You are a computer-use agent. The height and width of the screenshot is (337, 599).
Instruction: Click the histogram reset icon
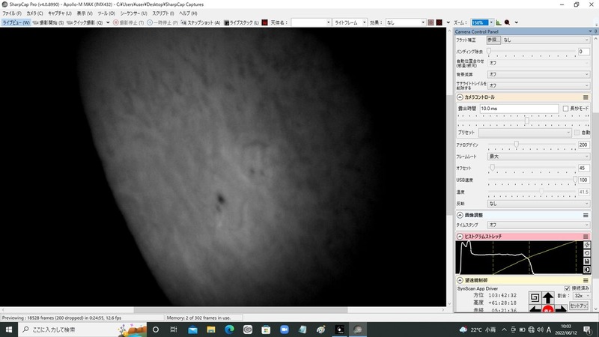pos(587,253)
